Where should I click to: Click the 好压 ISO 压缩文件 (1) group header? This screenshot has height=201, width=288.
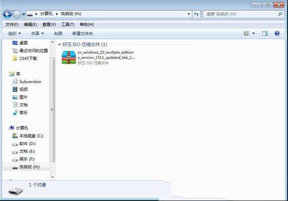tap(85, 44)
